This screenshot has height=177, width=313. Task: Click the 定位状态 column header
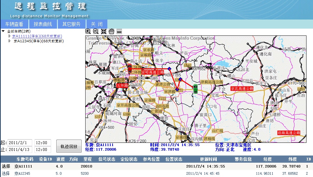129,159
